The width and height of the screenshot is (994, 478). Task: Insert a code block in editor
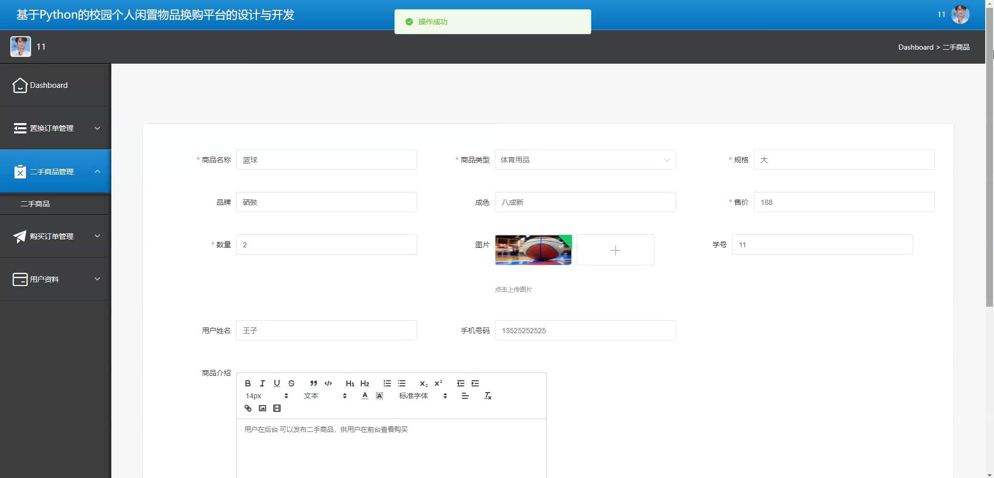[x=328, y=383]
